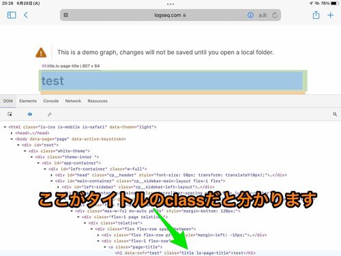Show the Safari sidebar
The image size is (341, 256).
click(x=12, y=15)
